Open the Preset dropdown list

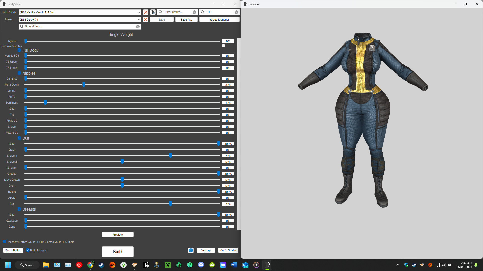click(139, 19)
